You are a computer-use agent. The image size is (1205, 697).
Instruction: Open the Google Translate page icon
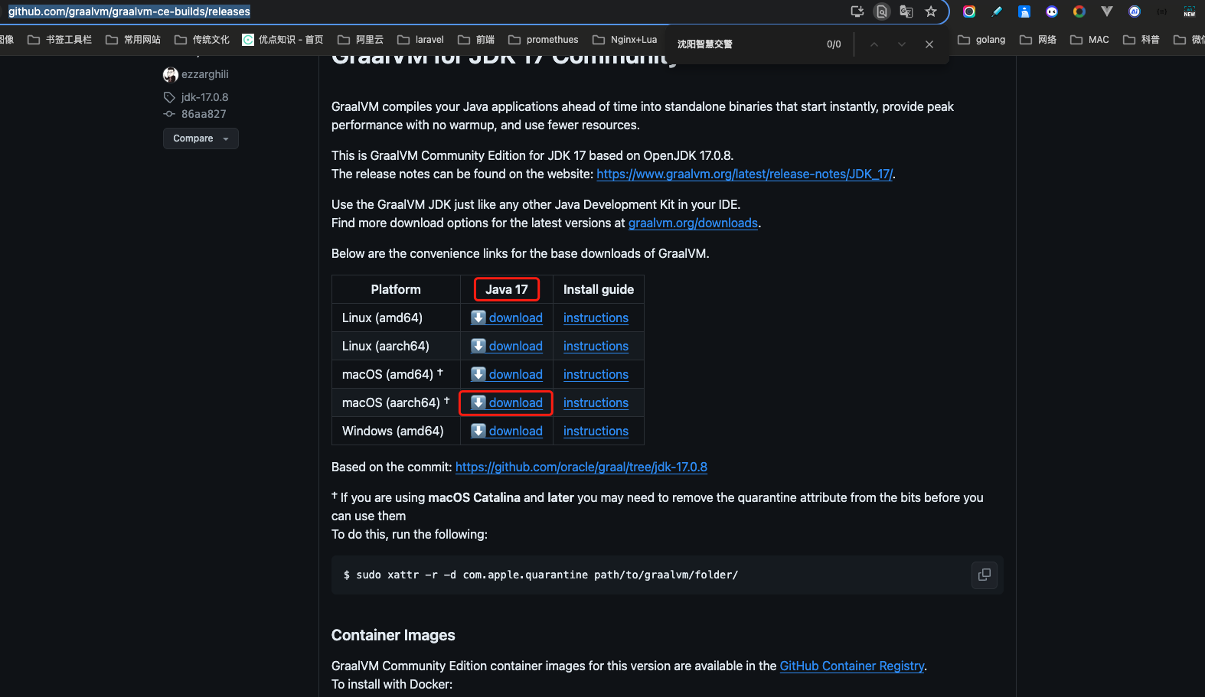906,11
